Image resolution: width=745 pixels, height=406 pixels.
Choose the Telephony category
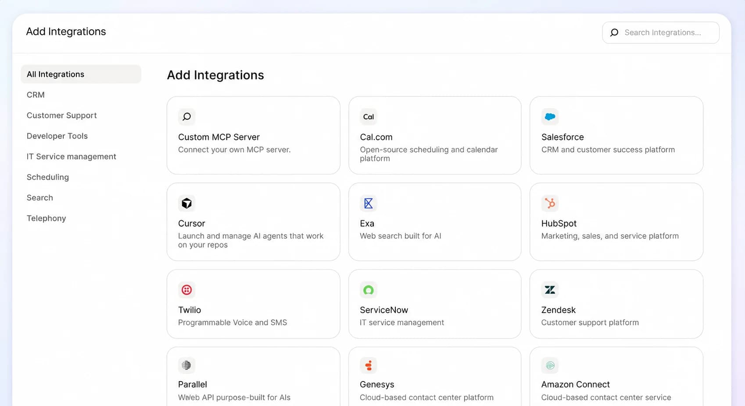pyautogui.click(x=46, y=218)
